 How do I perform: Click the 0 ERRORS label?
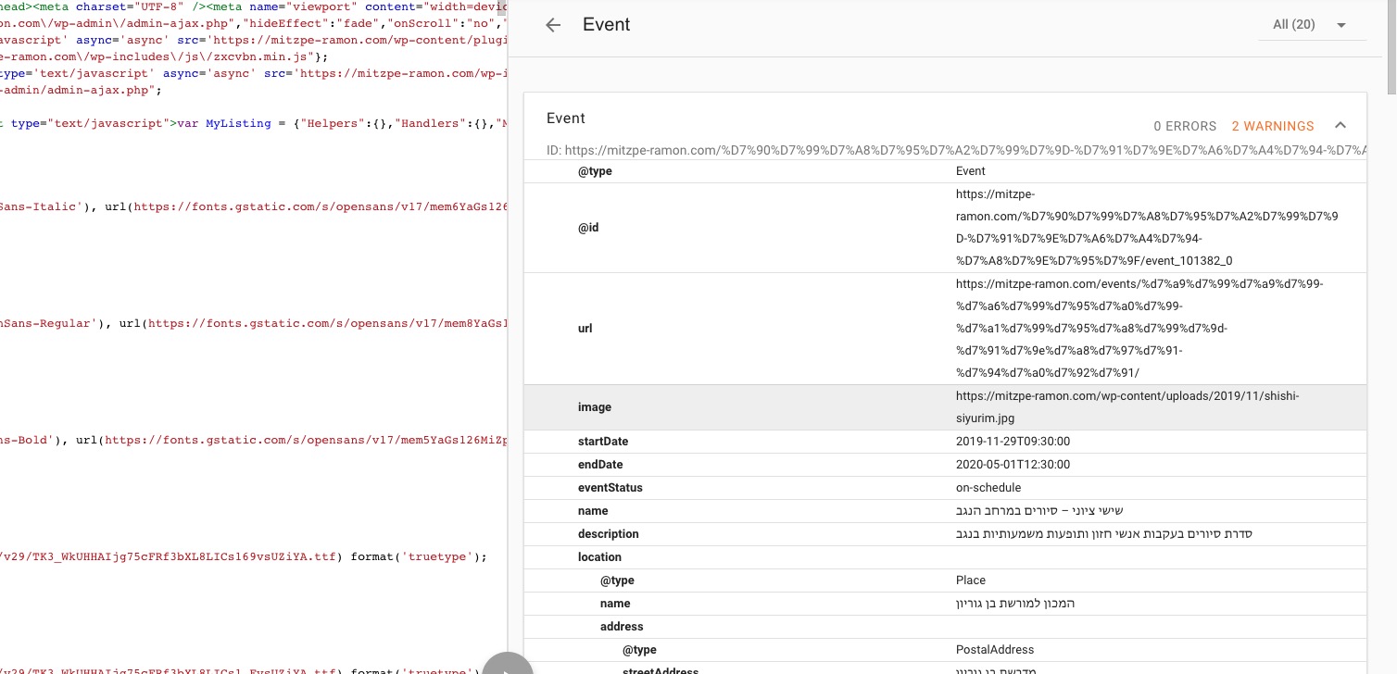click(x=1185, y=126)
